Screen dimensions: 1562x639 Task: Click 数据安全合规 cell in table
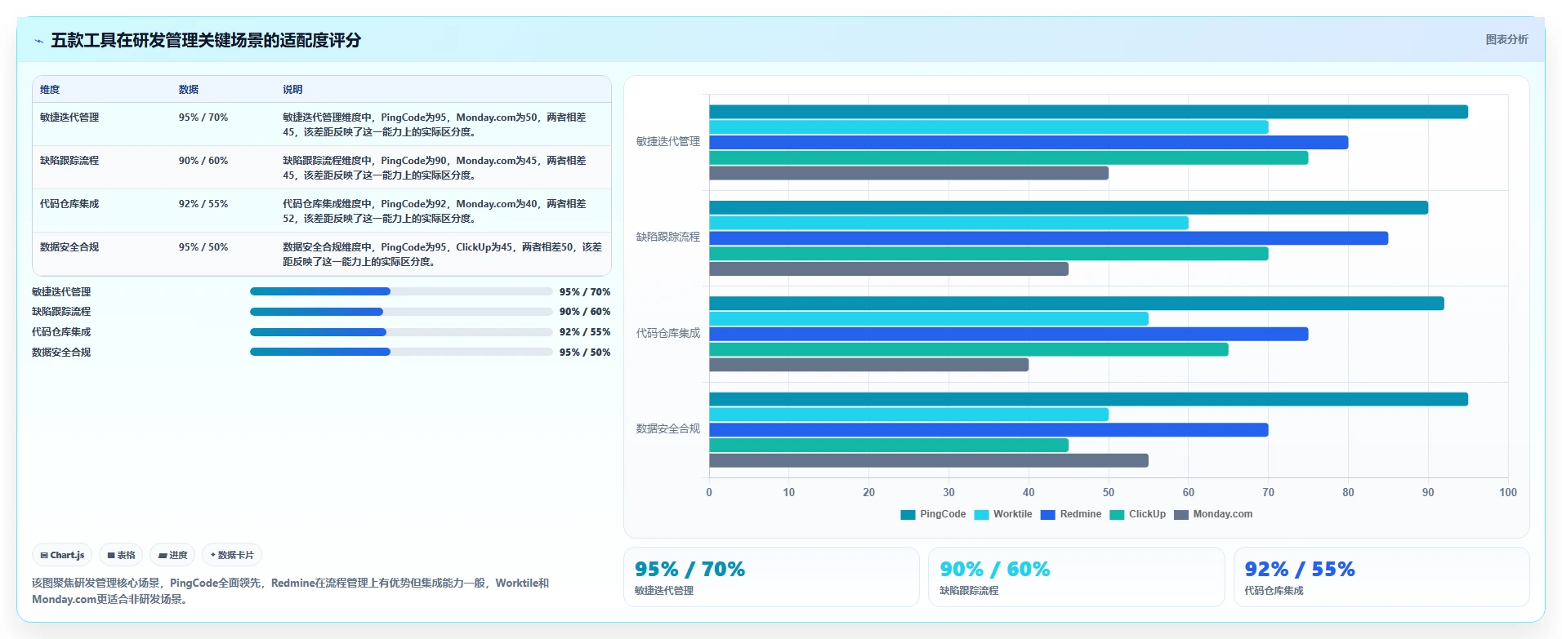click(x=69, y=247)
